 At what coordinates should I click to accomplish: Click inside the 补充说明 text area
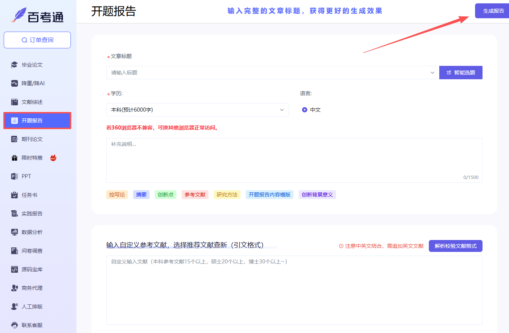294,160
